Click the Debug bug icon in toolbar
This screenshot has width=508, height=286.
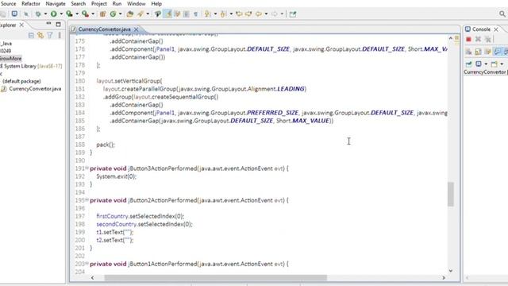(38, 14)
